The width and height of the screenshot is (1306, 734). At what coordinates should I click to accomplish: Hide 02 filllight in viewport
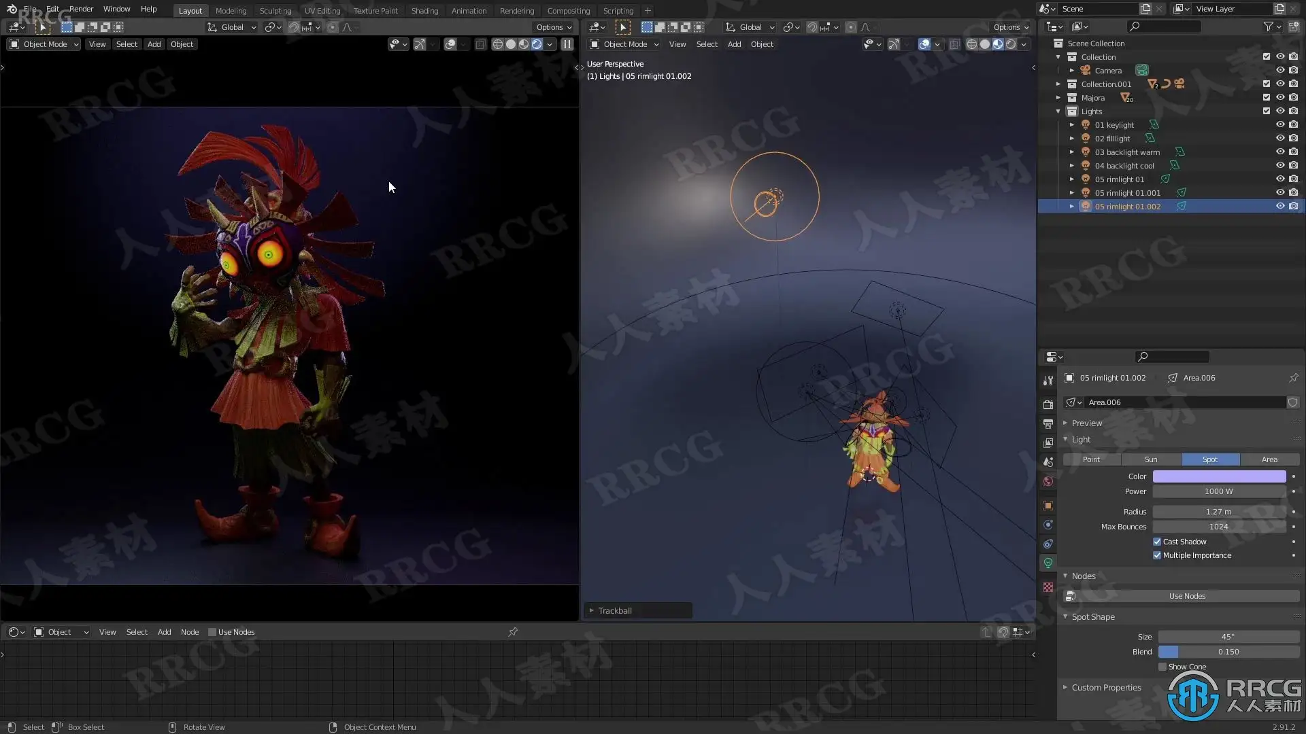pos(1279,139)
